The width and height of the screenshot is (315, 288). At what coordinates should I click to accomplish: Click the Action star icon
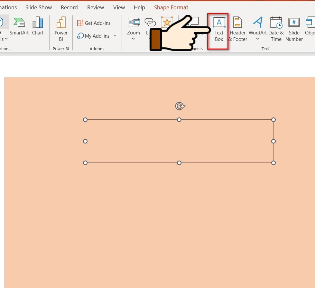tap(167, 22)
